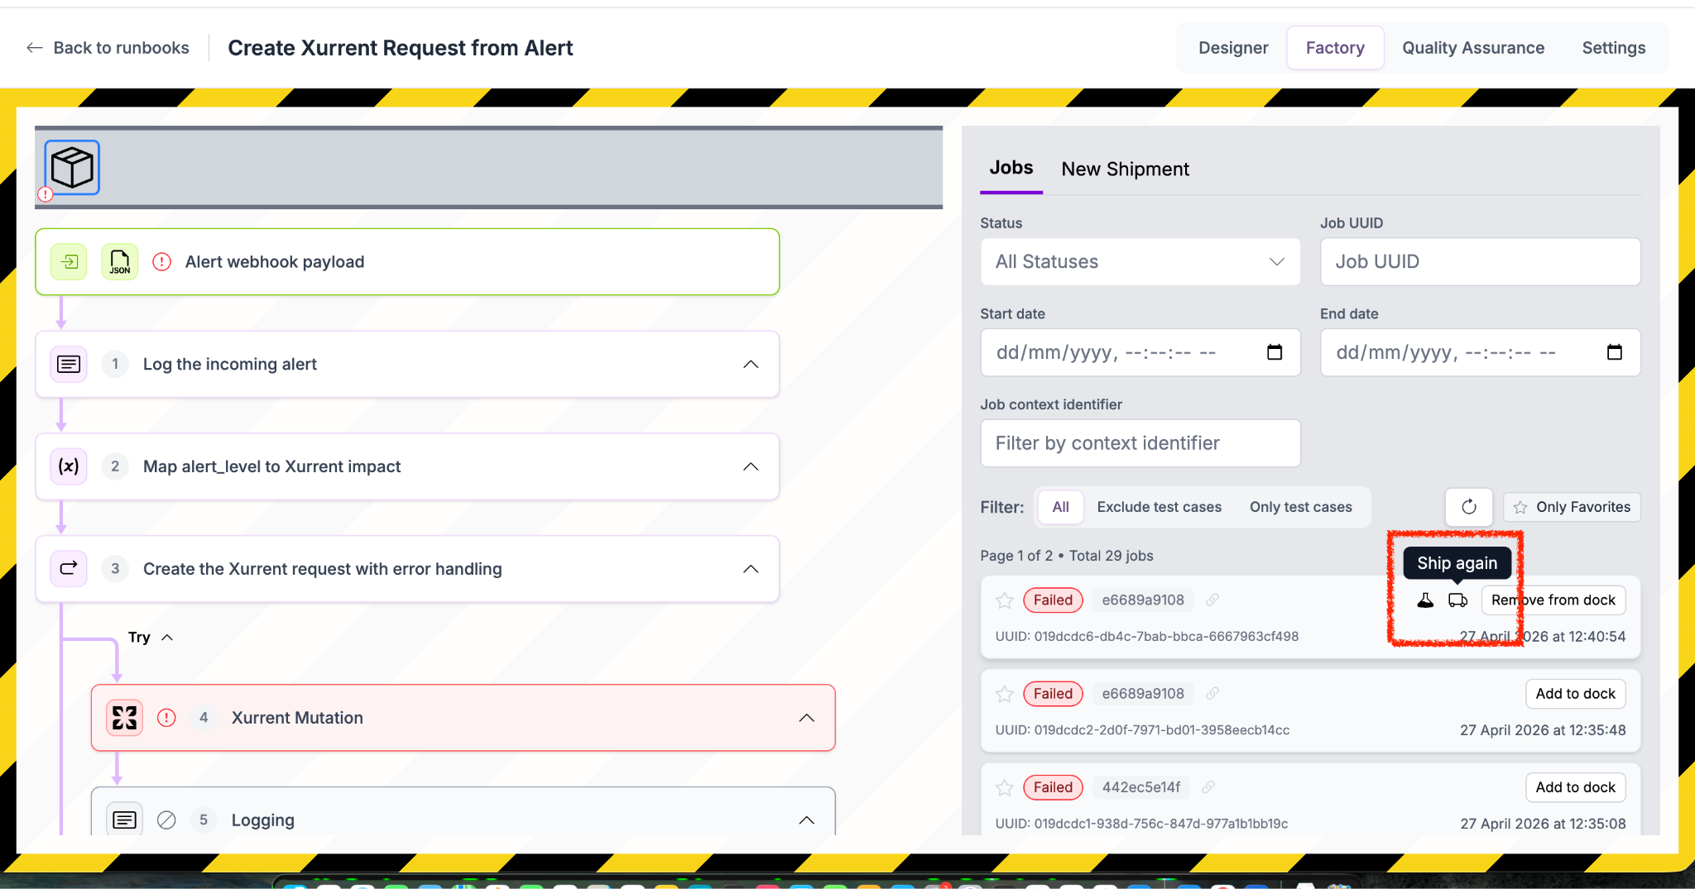This screenshot has width=1695, height=889.
Task: Select the Exclude test cases filter
Action: point(1159,507)
